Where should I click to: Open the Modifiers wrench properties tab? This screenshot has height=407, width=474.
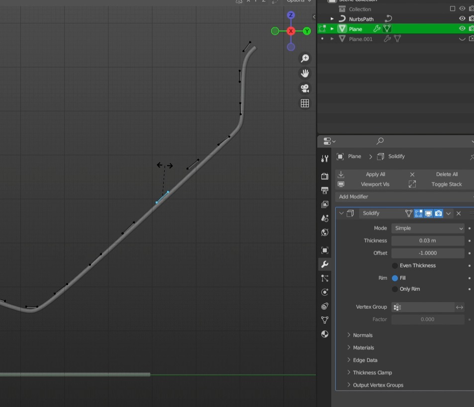tap(325, 264)
